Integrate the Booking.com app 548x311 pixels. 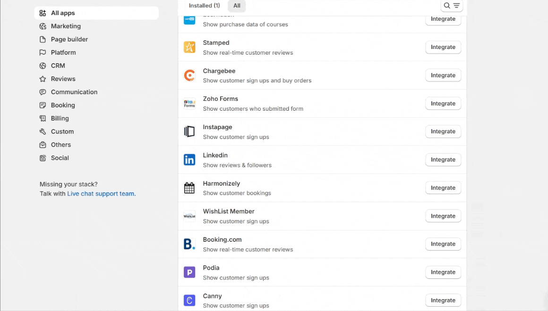click(x=443, y=244)
